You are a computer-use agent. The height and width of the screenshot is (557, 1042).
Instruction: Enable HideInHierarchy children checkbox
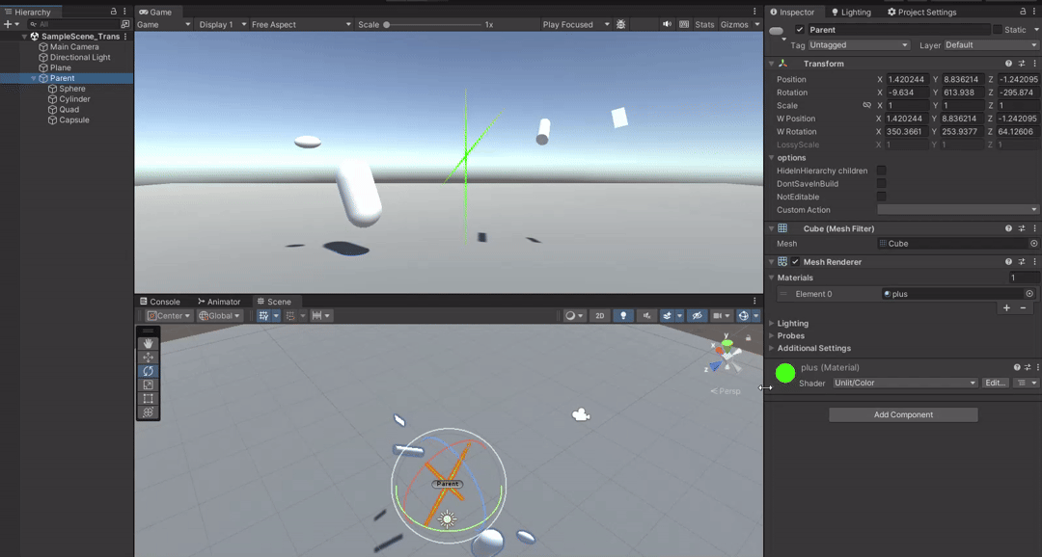(x=881, y=171)
